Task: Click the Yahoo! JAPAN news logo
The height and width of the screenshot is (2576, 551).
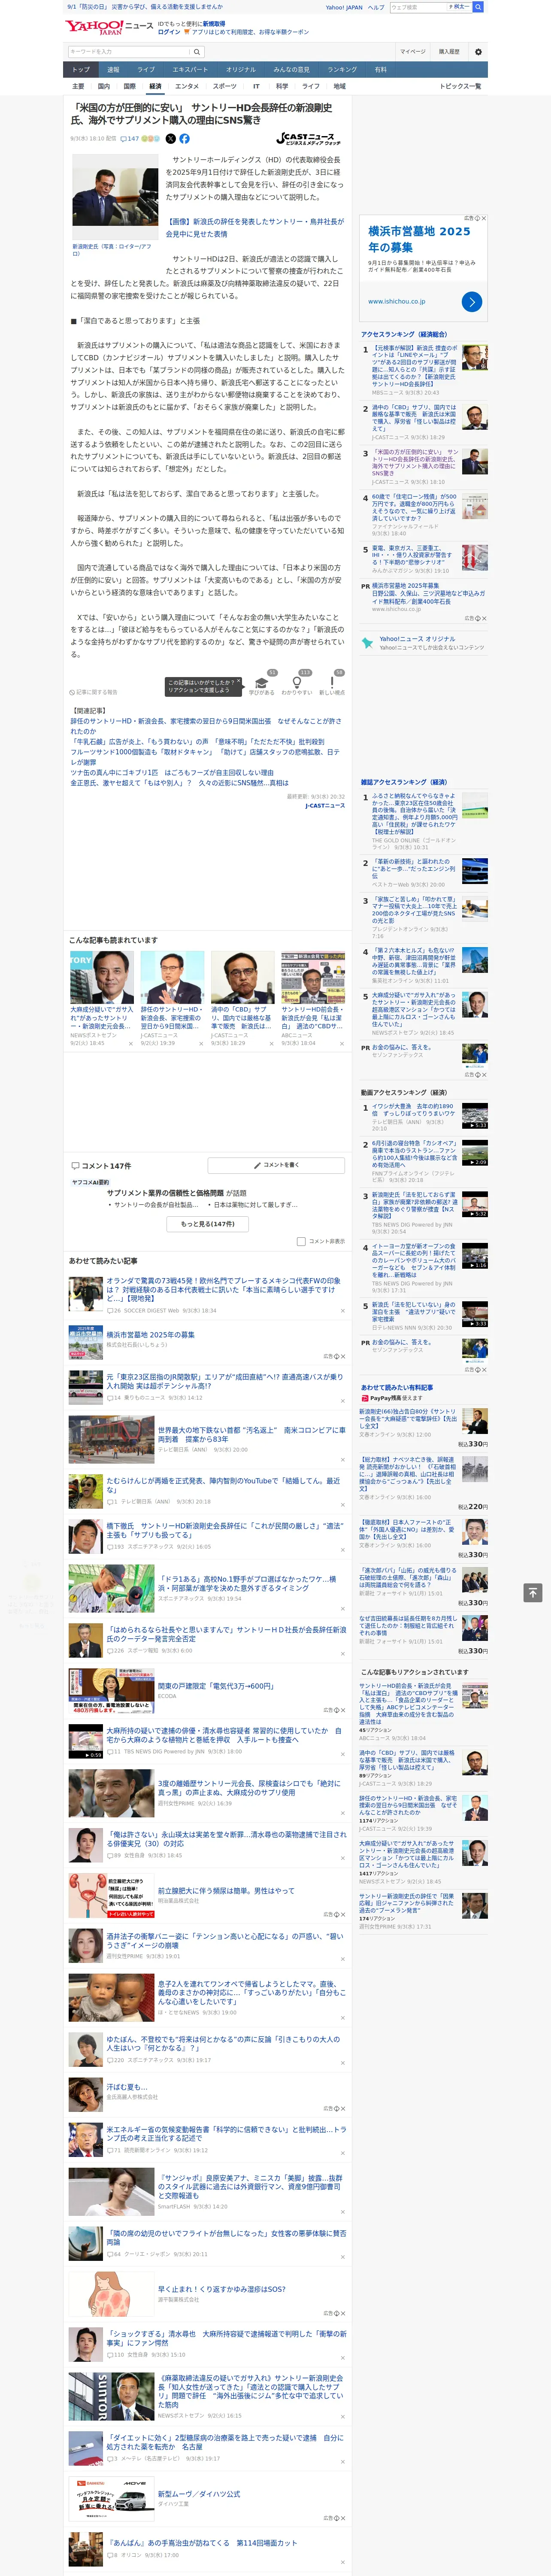Action: point(110,28)
